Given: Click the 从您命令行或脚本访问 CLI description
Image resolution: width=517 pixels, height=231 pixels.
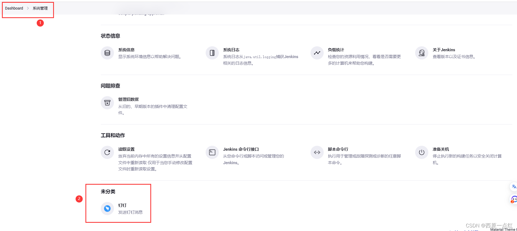Looking at the screenshot, I should [254, 159].
